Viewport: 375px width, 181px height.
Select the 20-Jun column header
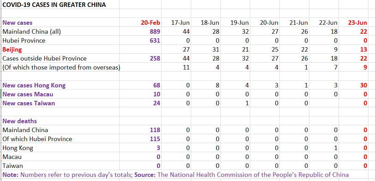point(269,23)
